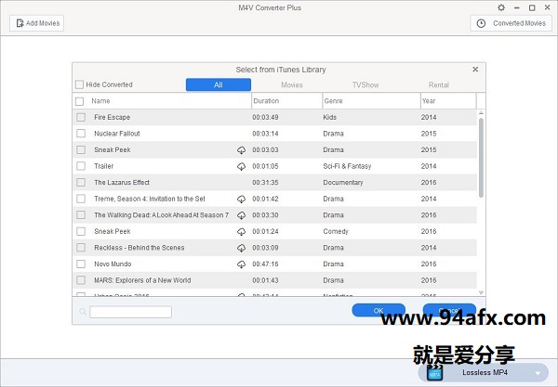This screenshot has height=387, width=558.
Task: Click the up arrow of the list scrollbar
Action: (481, 113)
